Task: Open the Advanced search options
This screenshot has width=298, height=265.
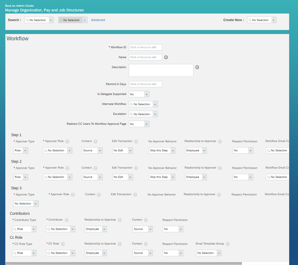Action: click(98, 20)
